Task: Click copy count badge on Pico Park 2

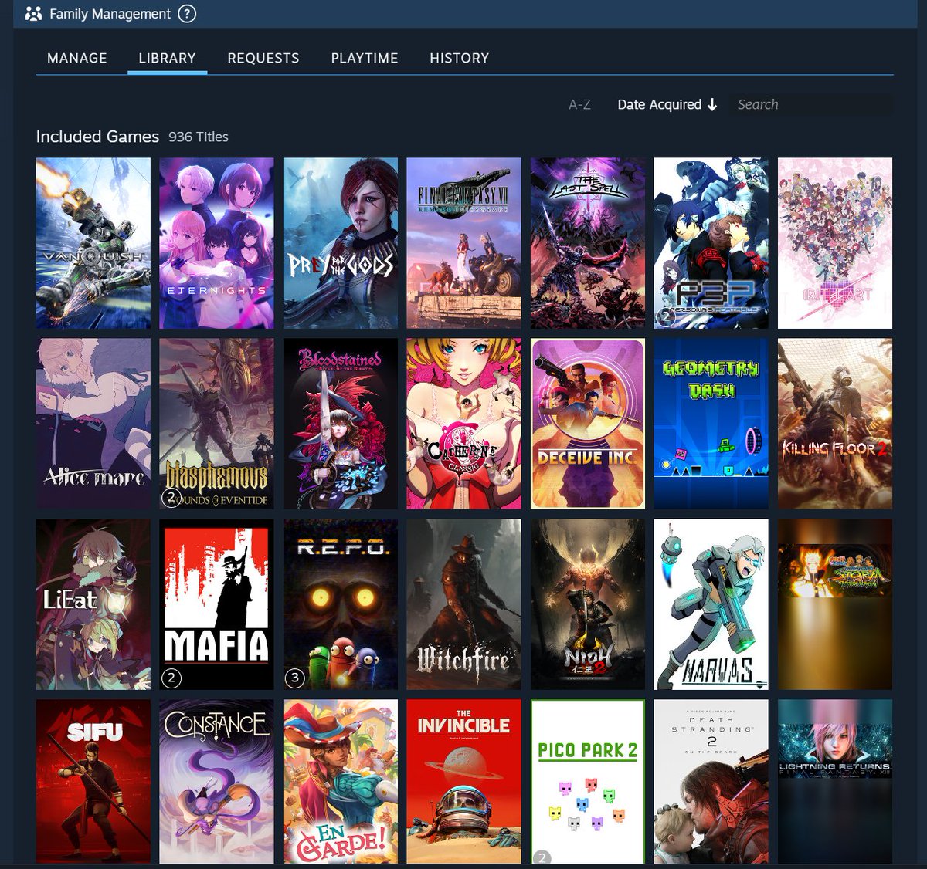Action: point(542,857)
